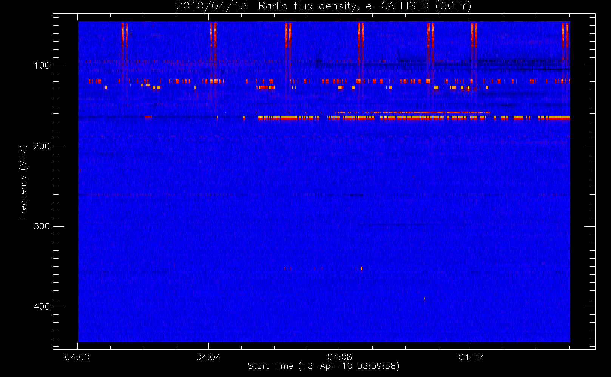611x377 pixels.
Task: Click the plot title "Radio flux density, e-CALLISTO (OOTY)"
Action: click(365, 6)
